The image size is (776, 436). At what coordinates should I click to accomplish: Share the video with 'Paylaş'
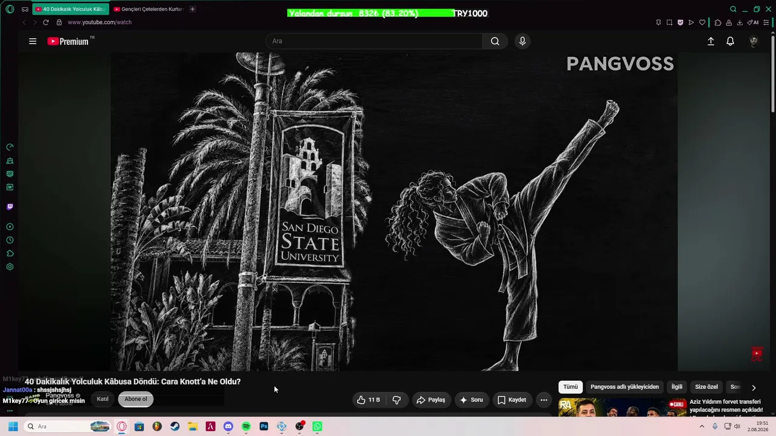point(431,400)
